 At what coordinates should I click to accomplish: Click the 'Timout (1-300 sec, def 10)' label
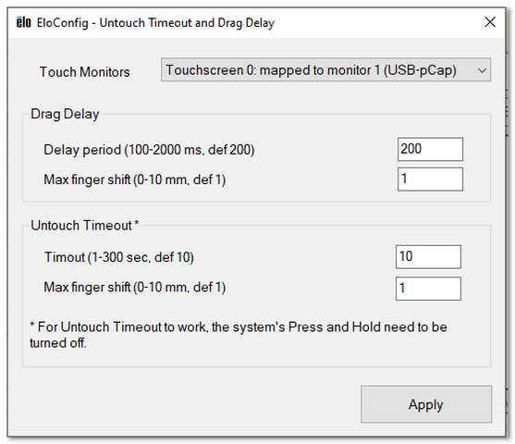tap(119, 257)
